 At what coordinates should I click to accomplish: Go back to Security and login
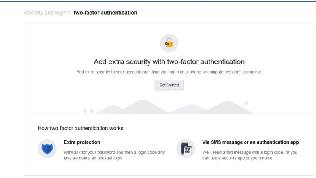(45, 13)
